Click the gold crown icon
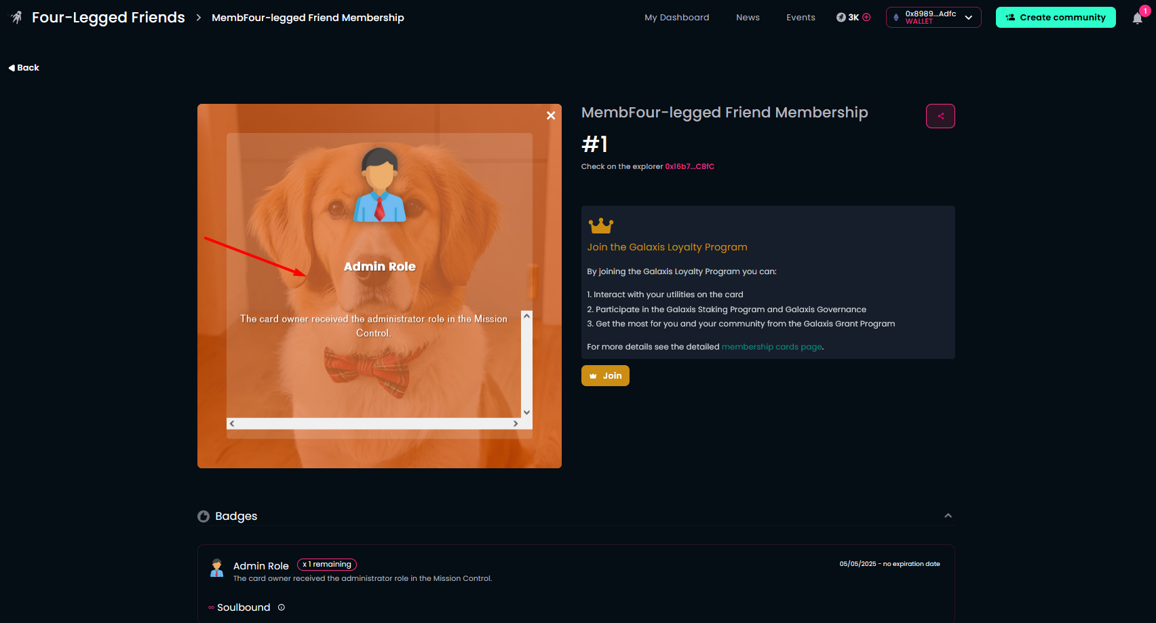 tap(601, 225)
